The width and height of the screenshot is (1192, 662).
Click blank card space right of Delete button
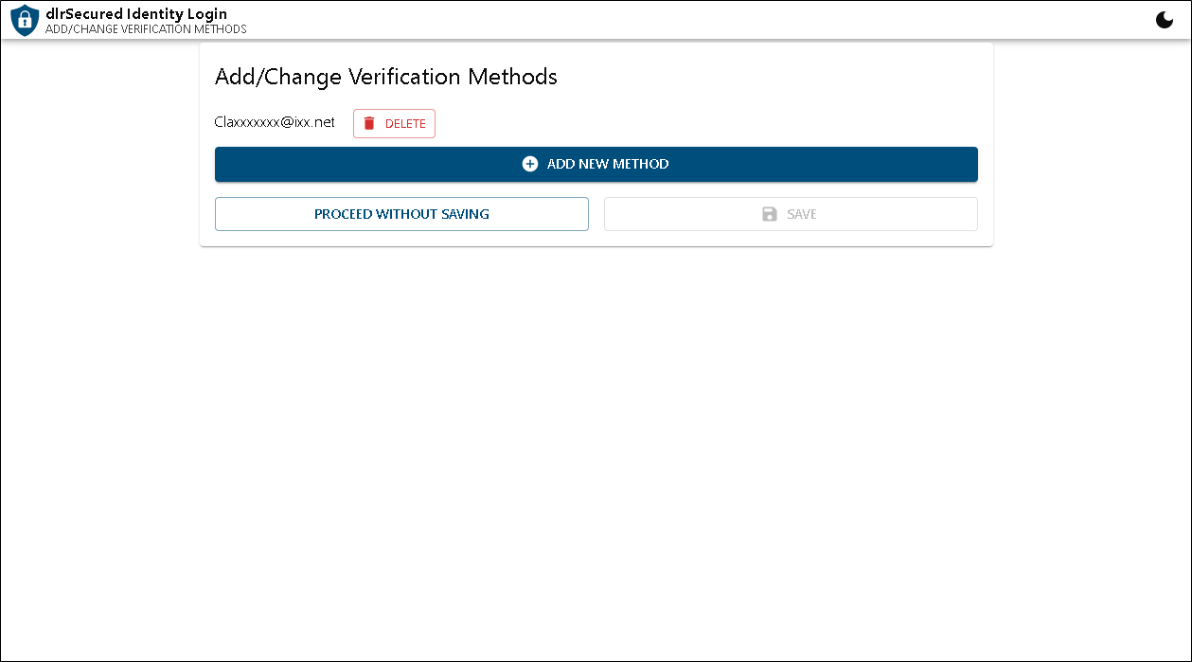[710, 123]
